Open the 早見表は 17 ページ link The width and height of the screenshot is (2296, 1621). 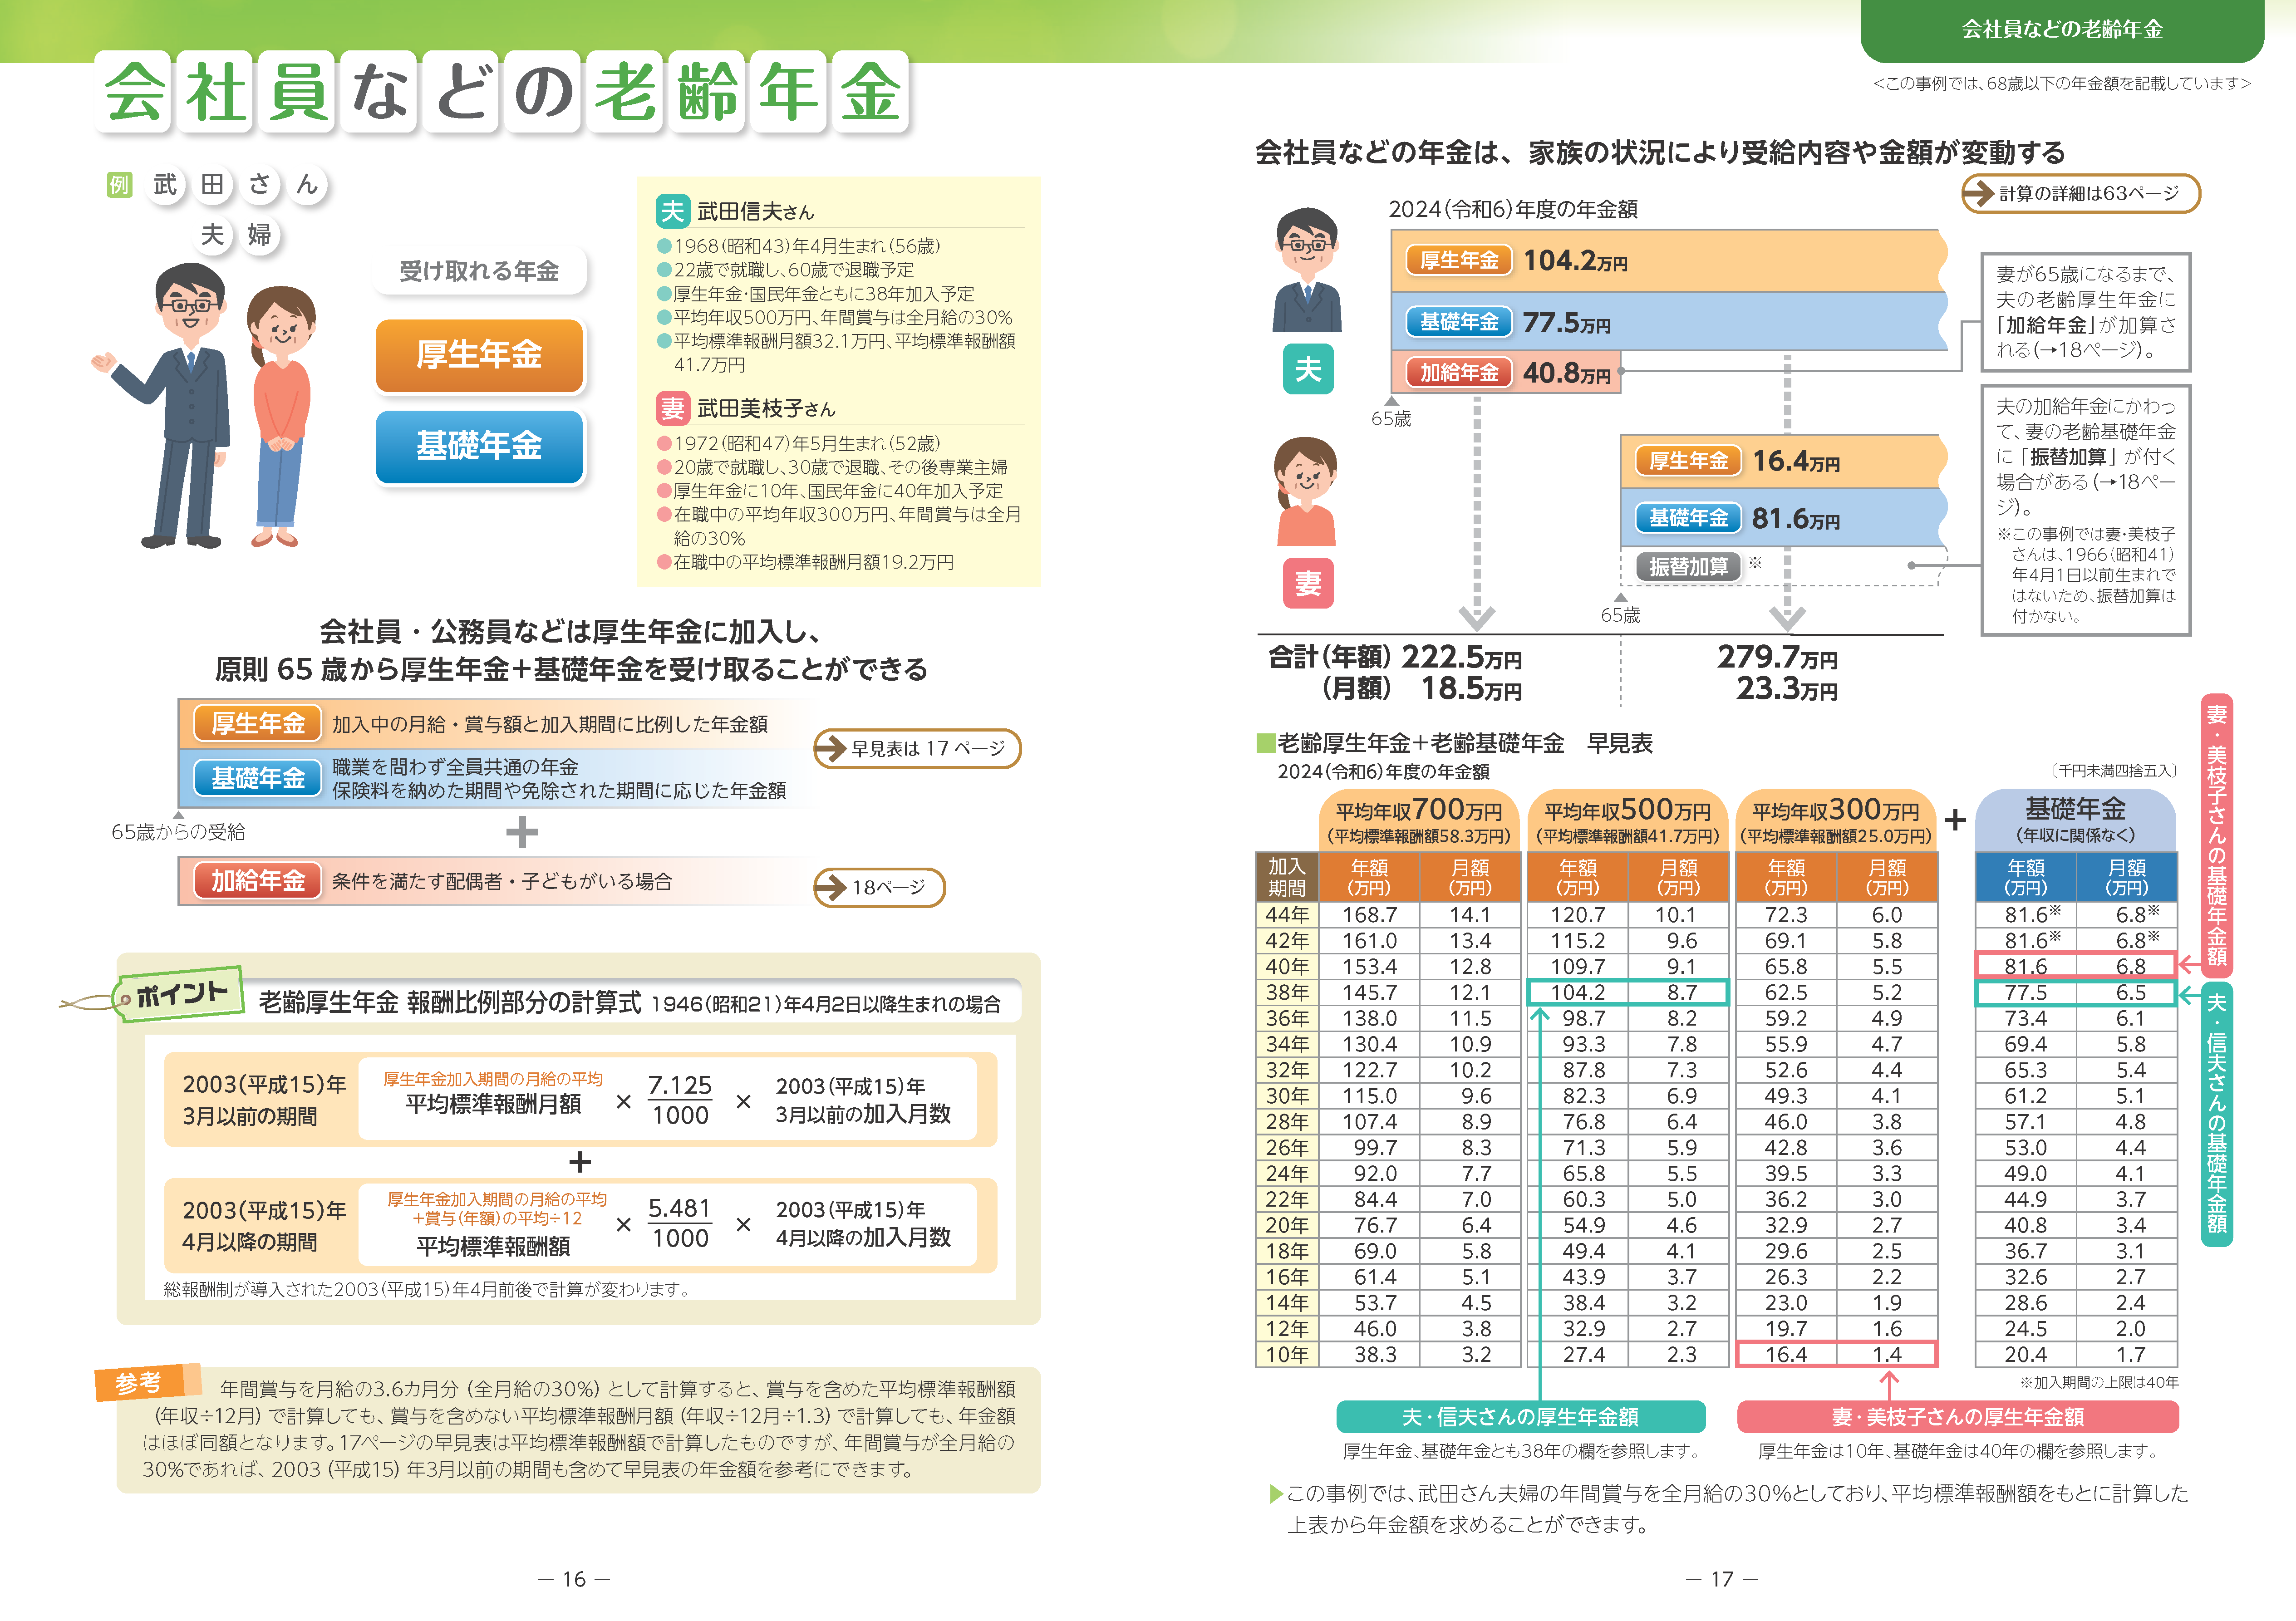click(x=917, y=748)
